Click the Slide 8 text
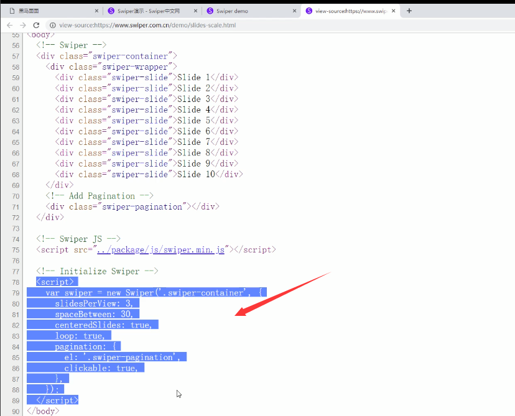This screenshot has height=416, width=515. point(194,153)
